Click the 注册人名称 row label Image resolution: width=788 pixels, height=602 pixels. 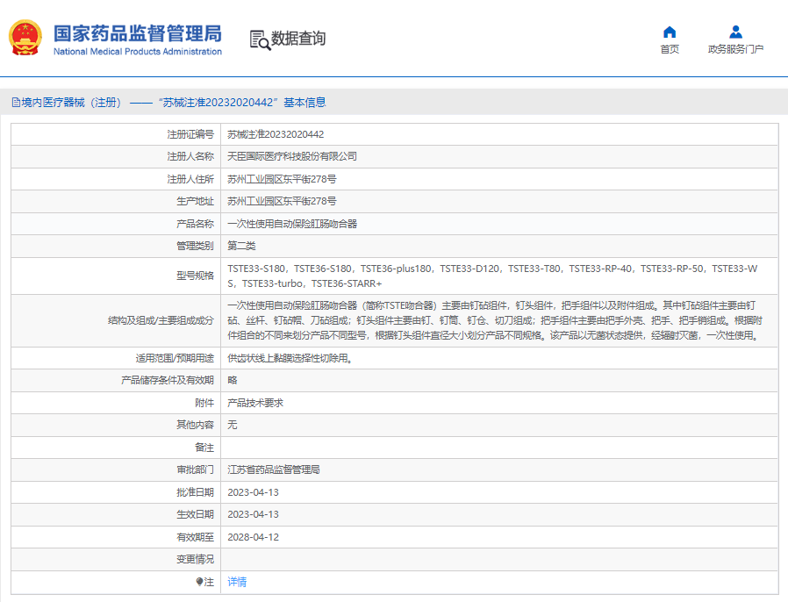pos(190,156)
